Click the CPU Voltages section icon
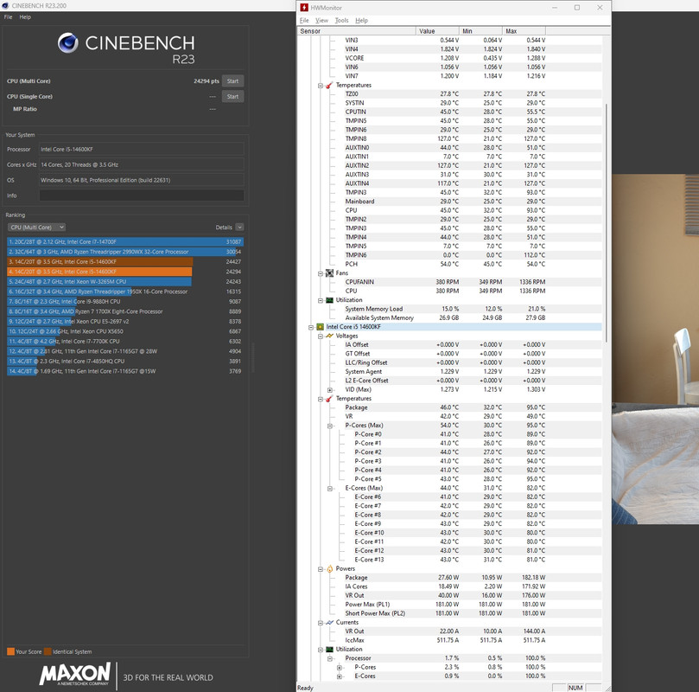The image size is (699, 692). [329, 336]
